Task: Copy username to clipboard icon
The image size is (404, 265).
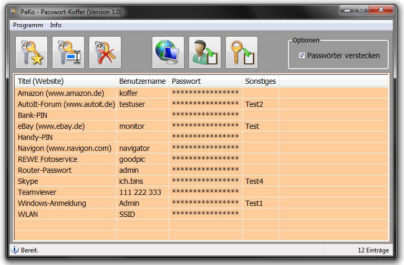Action: [x=205, y=52]
